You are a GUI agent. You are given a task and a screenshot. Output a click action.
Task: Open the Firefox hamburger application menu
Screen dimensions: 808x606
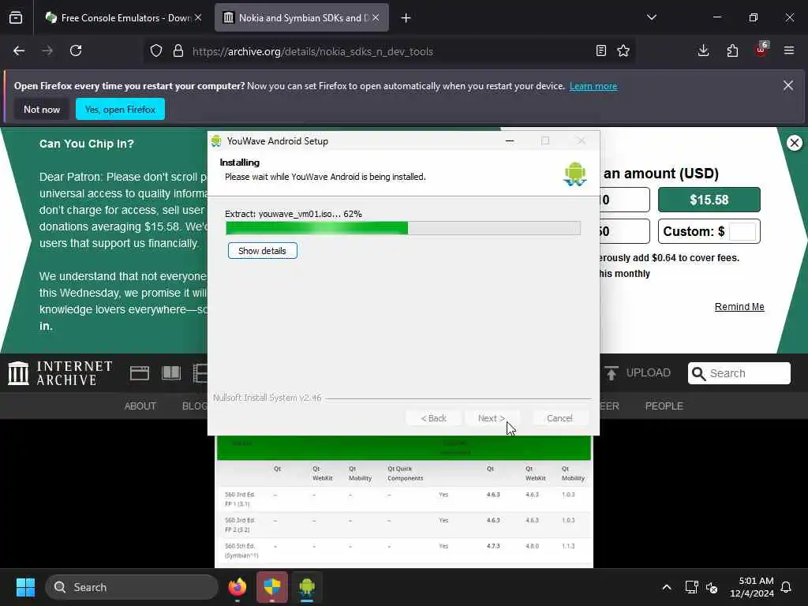click(x=789, y=50)
